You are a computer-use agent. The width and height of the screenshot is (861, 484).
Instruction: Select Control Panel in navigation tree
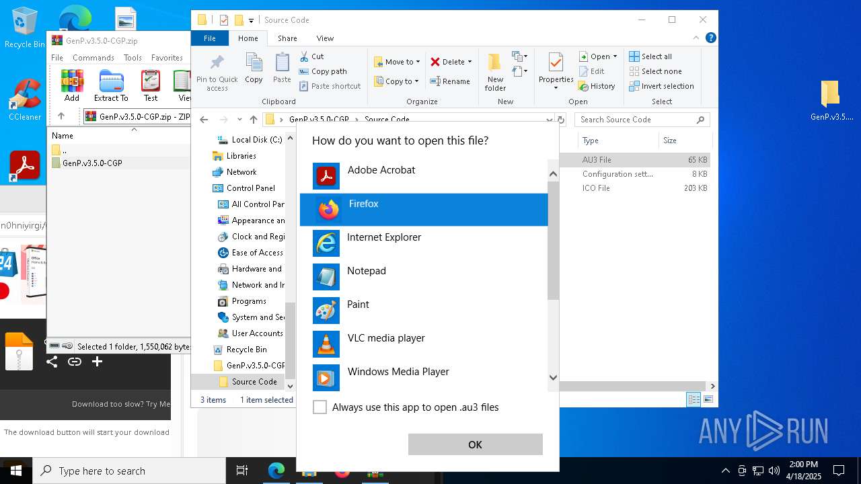250,188
